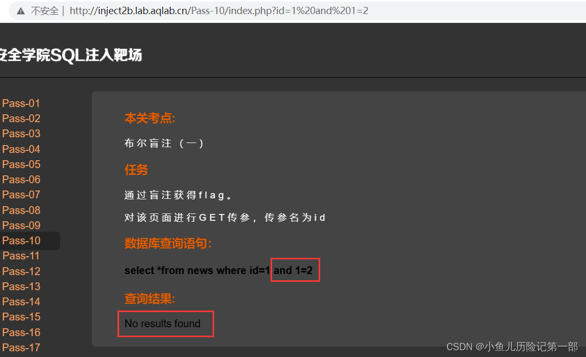Select the active Pass-10 menu item
Image resolution: width=586 pixels, height=357 pixels.
point(30,241)
